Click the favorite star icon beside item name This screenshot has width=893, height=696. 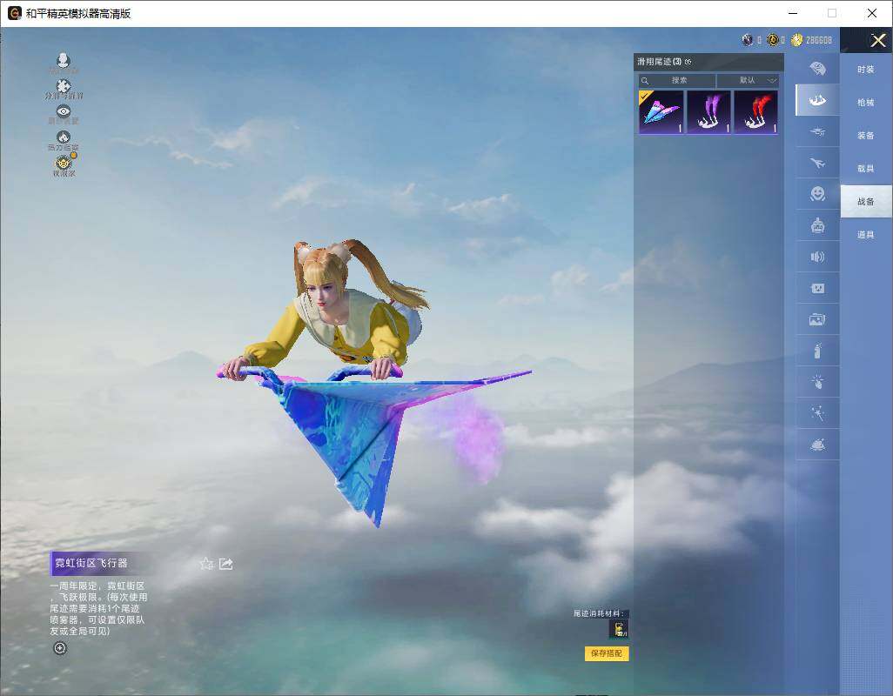pyautogui.click(x=207, y=564)
